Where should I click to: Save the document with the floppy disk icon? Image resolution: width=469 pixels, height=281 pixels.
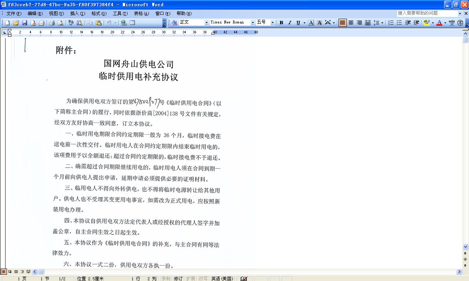pyautogui.click(x=25, y=23)
